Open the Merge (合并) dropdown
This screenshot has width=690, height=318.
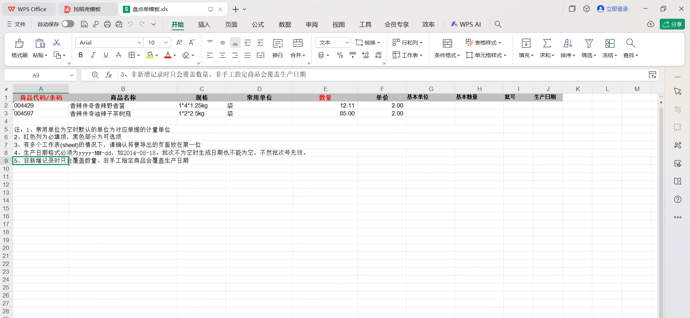pyautogui.click(x=298, y=55)
